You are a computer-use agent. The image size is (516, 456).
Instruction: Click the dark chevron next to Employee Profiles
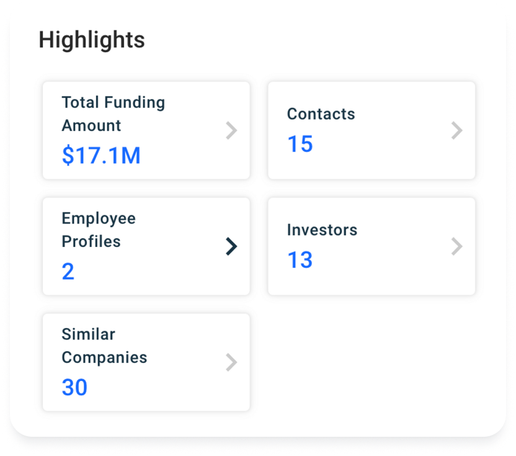231,246
